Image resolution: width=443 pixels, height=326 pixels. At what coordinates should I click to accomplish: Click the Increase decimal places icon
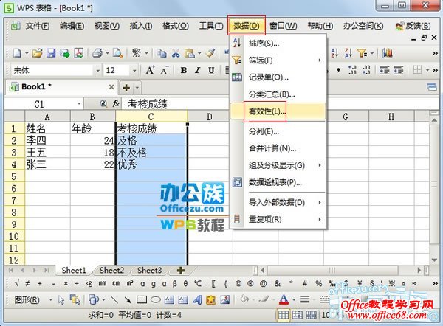coord(352,70)
